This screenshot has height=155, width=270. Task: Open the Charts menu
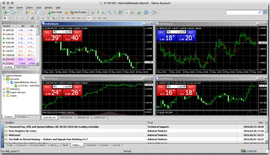(29, 7)
